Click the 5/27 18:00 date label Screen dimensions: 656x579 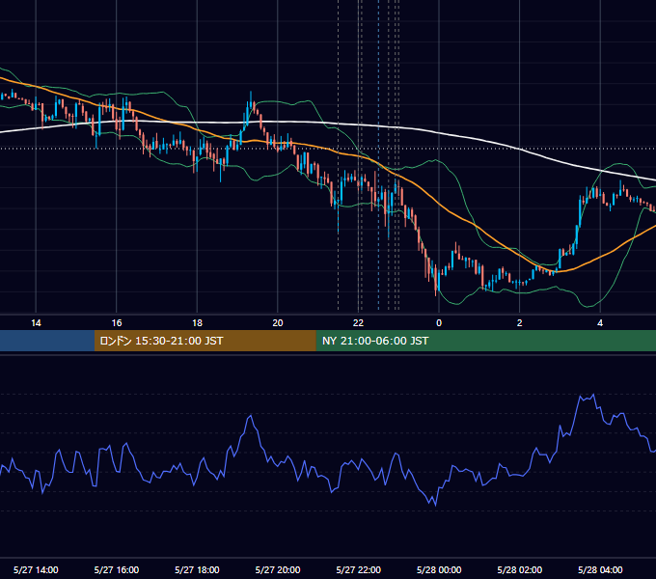tap(197, 569)
